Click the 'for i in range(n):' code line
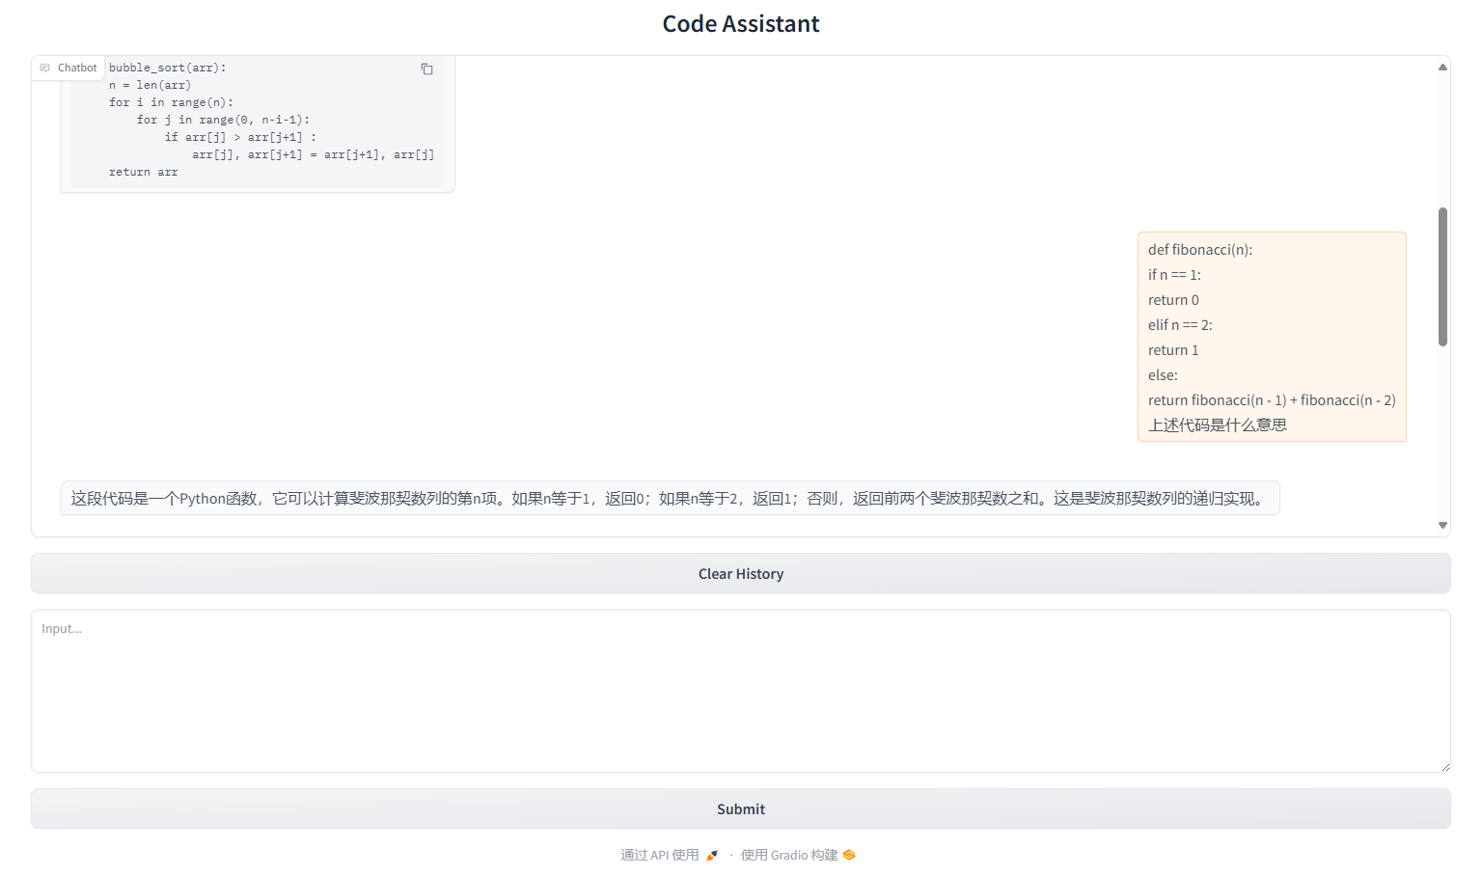 pos(171,102)
